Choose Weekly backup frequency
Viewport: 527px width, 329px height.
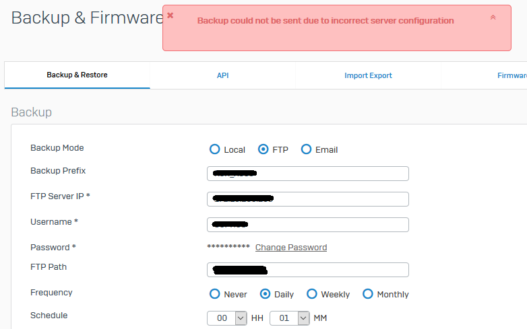pyautogui.click(x=312, y=294)
